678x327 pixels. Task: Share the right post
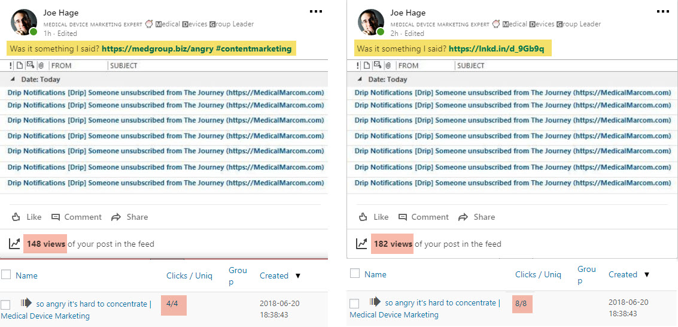coord(476,217)
